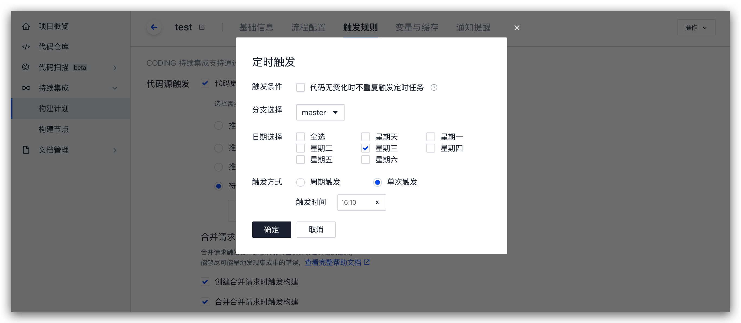Show help for 触发条件 question mark icon
This screenshot has height=323, width=741.
tap(434, 87)
